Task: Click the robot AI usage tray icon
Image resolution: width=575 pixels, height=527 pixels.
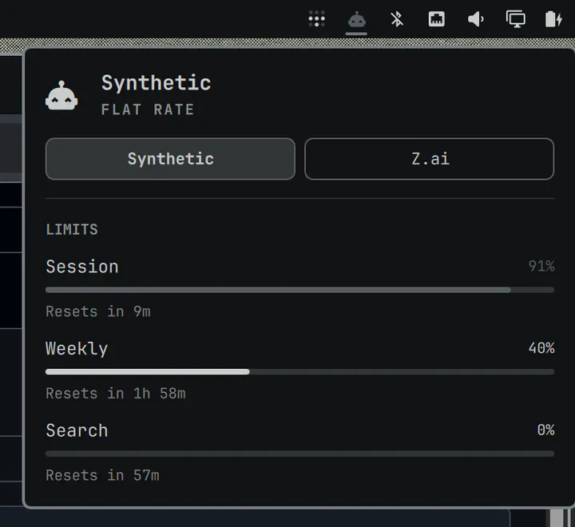Action: tap(356, 19)
